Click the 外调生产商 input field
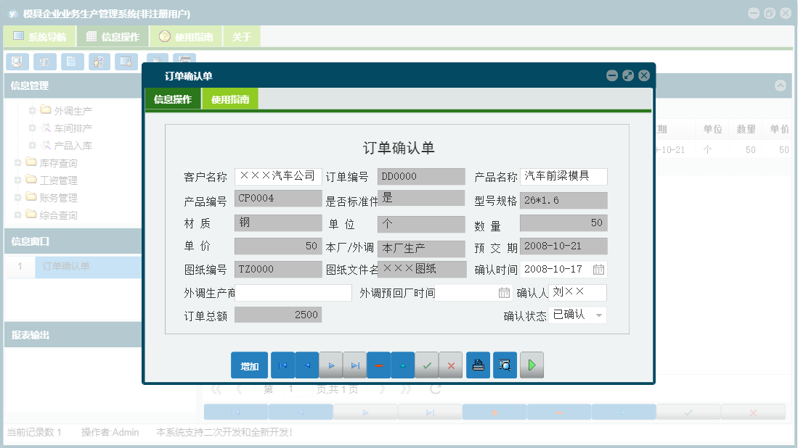Viewport: 798px width, 448px height. 293,291
